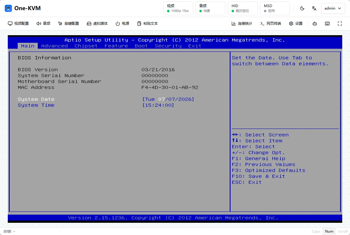Click the One-KVM monitor logo icon

pos(8,8)
